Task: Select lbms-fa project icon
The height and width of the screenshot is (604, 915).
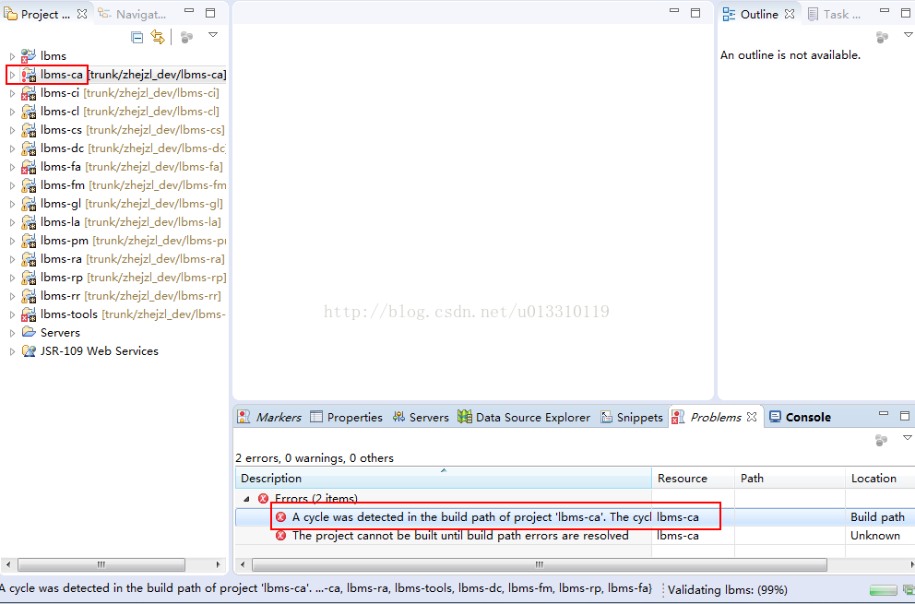Action: point(29,167)
